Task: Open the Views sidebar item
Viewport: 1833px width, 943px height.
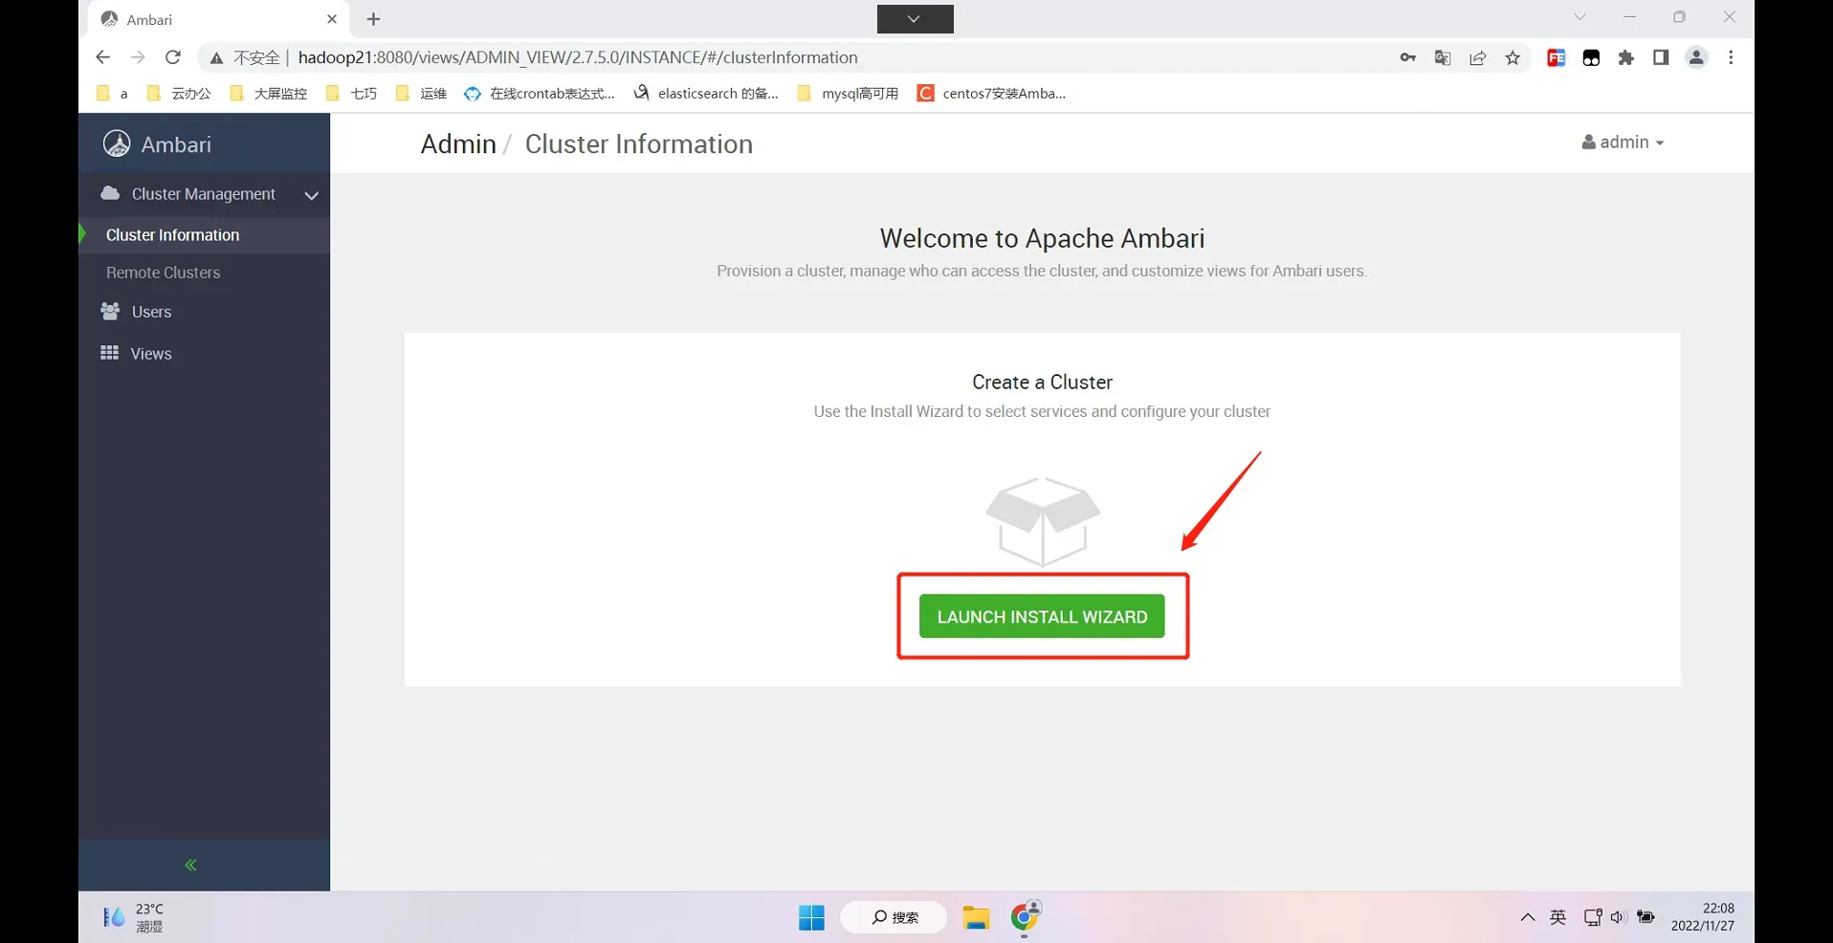Action: click(x=151, y=354)
